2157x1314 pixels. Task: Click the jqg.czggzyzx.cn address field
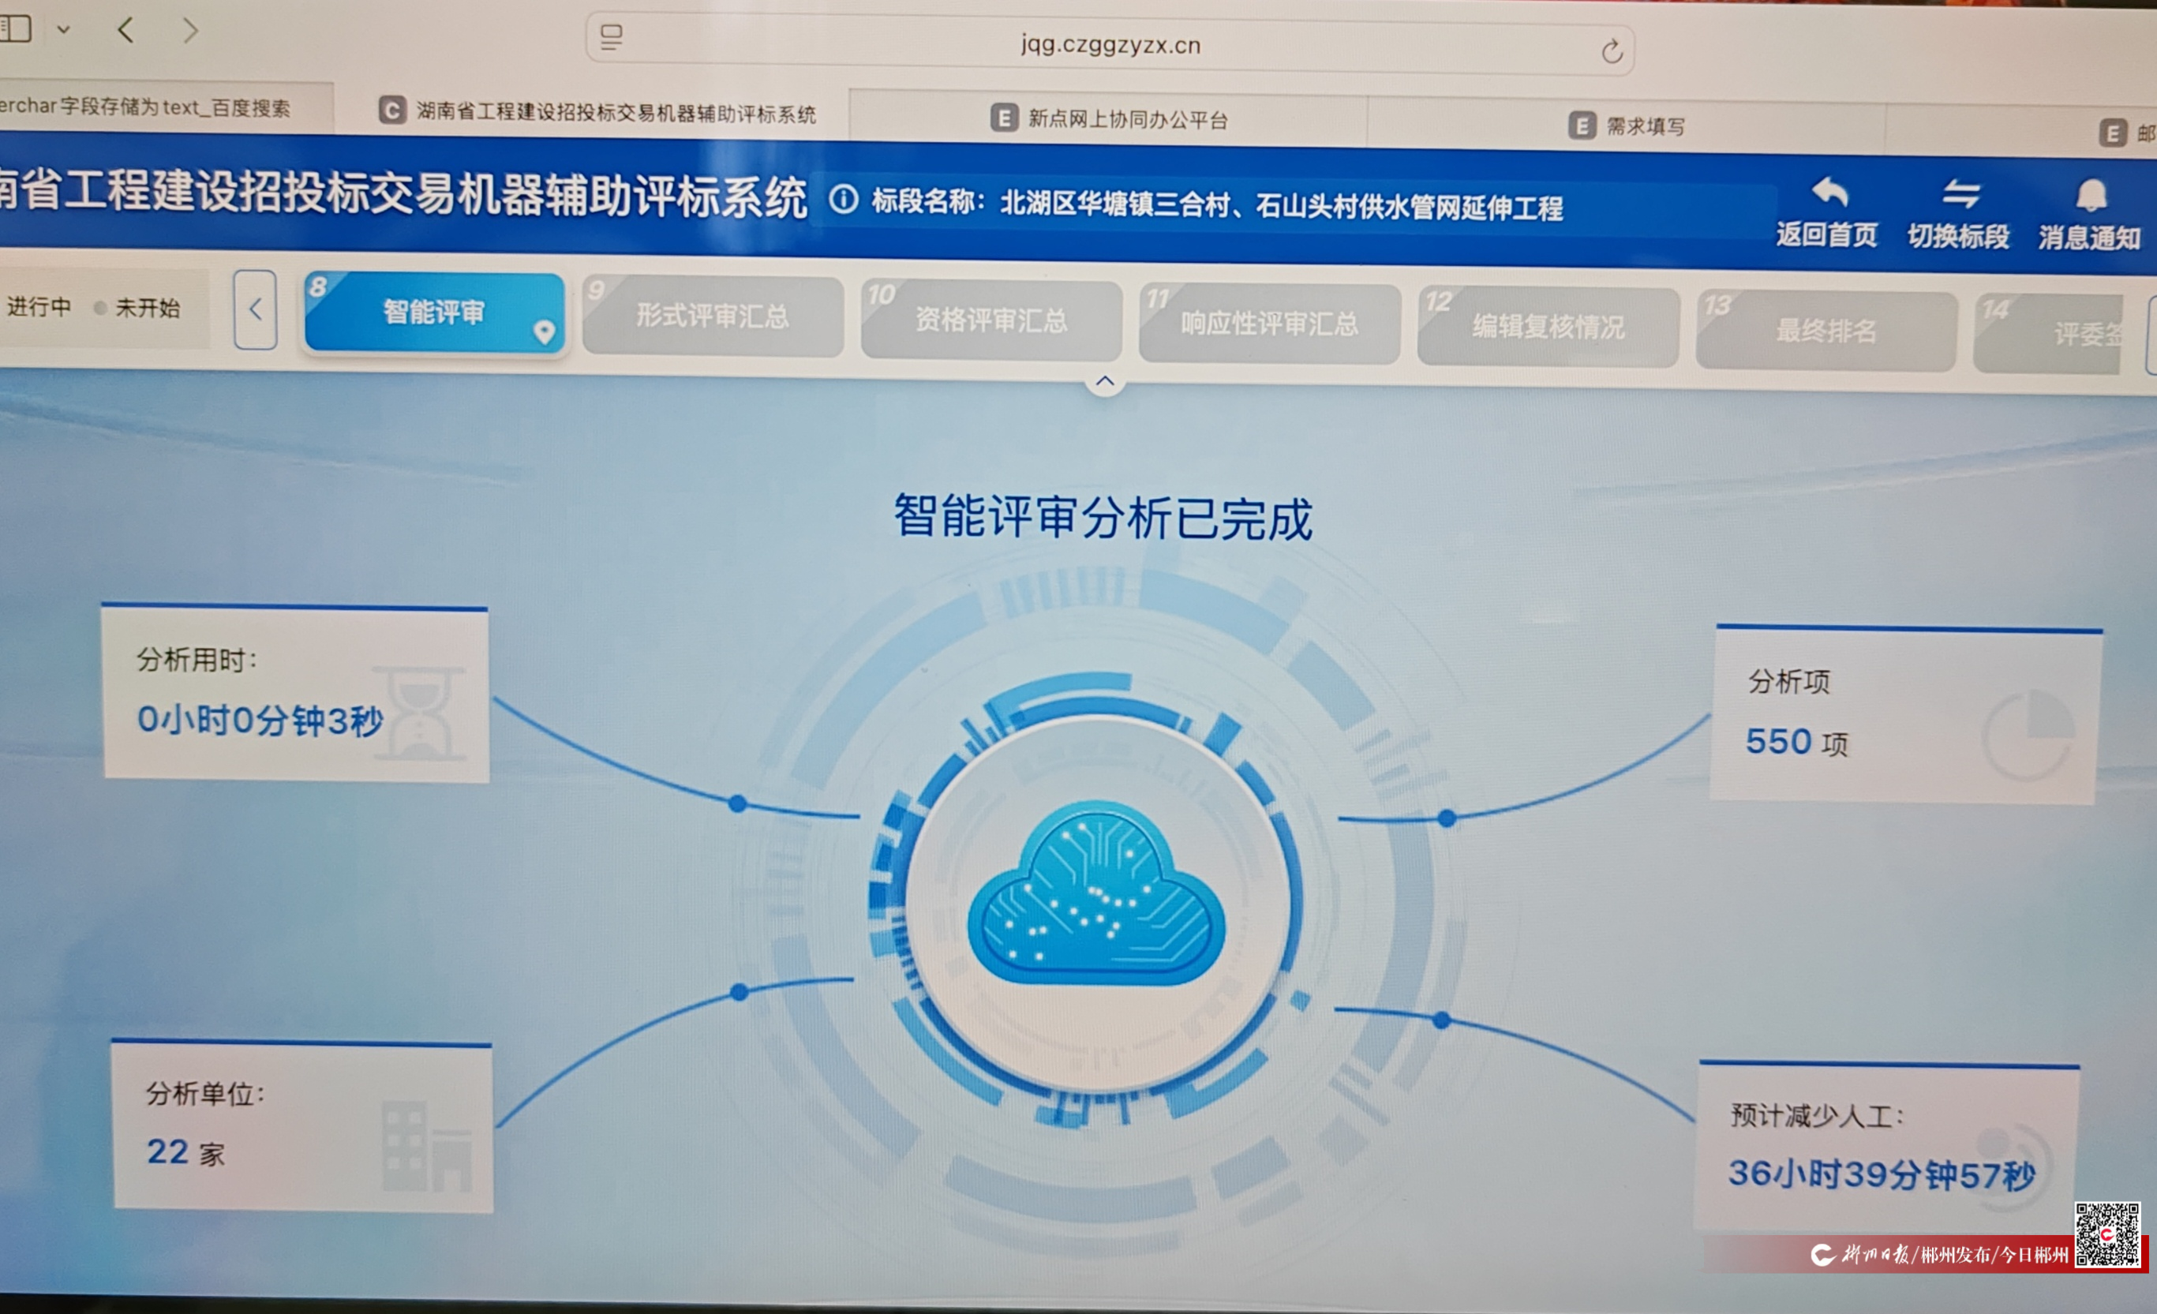1110,46
